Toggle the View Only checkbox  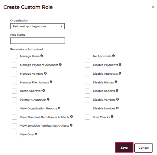14,134
